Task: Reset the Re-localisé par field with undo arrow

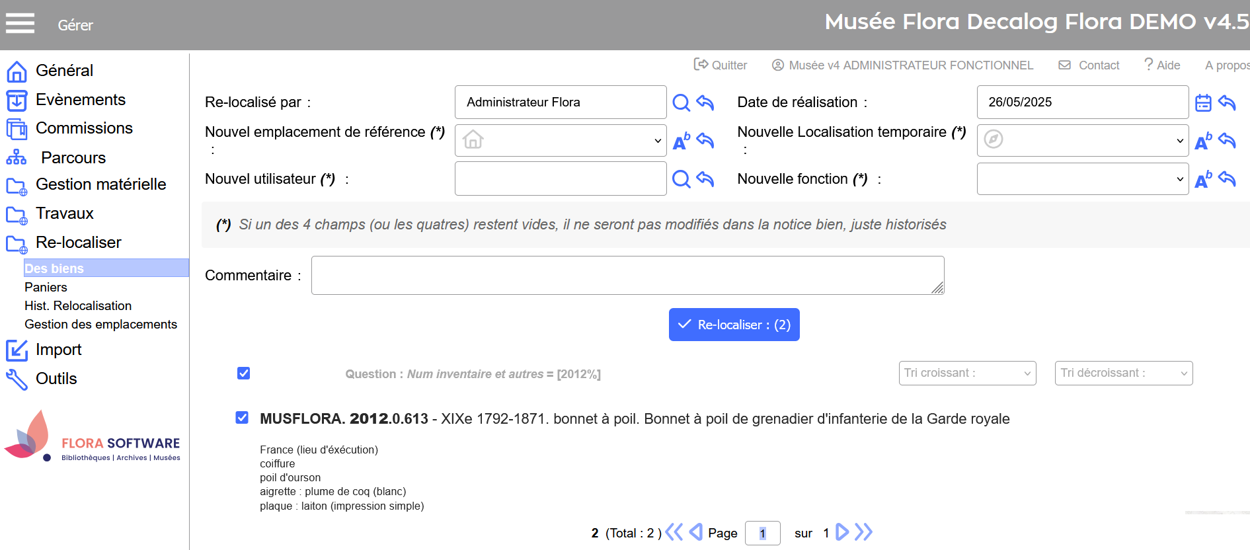Action: click(x=705, y=102)
